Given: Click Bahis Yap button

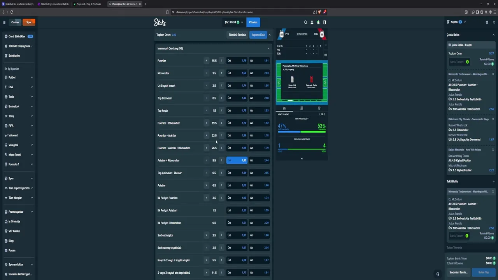Looking at the screenshot, I should point(484,272).
